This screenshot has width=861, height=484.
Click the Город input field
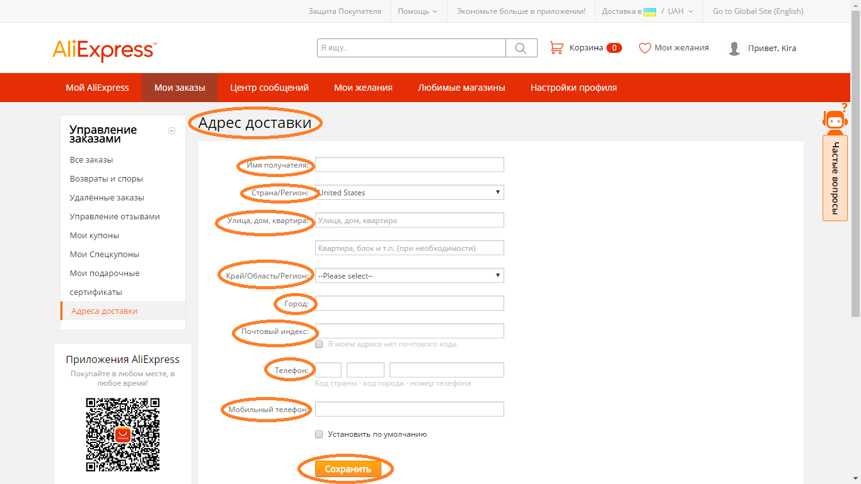click(410, 303)
